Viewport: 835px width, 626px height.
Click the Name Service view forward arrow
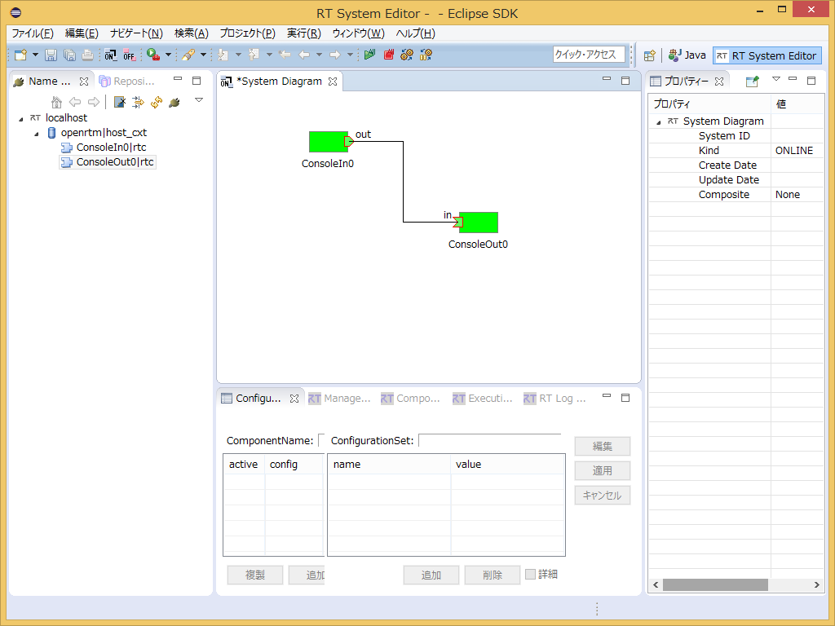coord(94,102)
